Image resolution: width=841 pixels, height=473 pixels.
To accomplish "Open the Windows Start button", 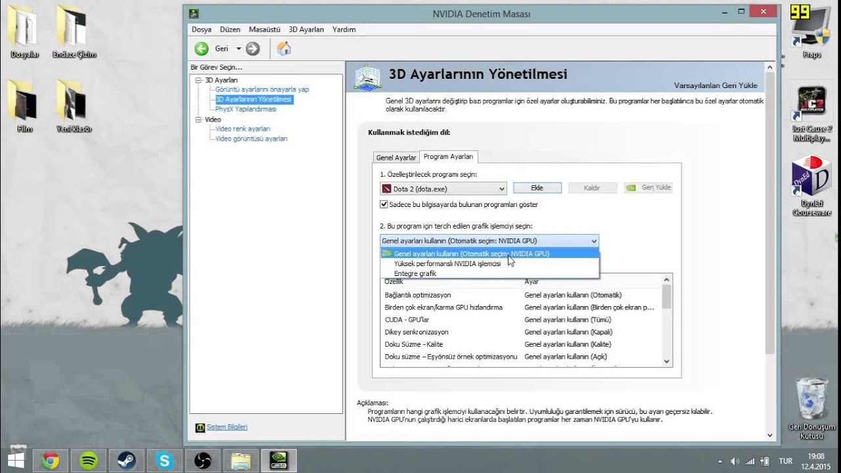I will coord(16,461).
